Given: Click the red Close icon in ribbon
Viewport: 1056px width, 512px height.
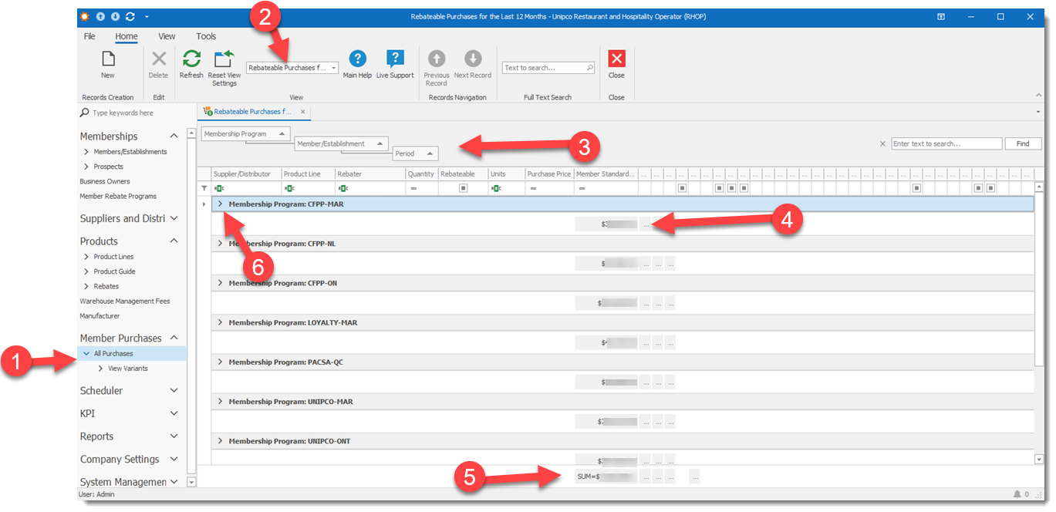Looking at the screenshot, I should click(x=616, y=59).
